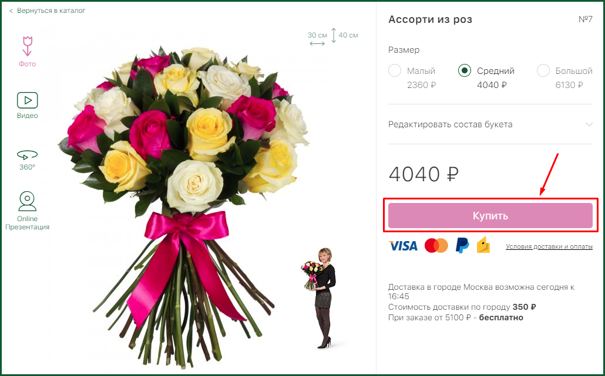Viewport: 605px width, 376px height.
Task: Click the PayPal payment logo
Action: click(x=462, y=245)
